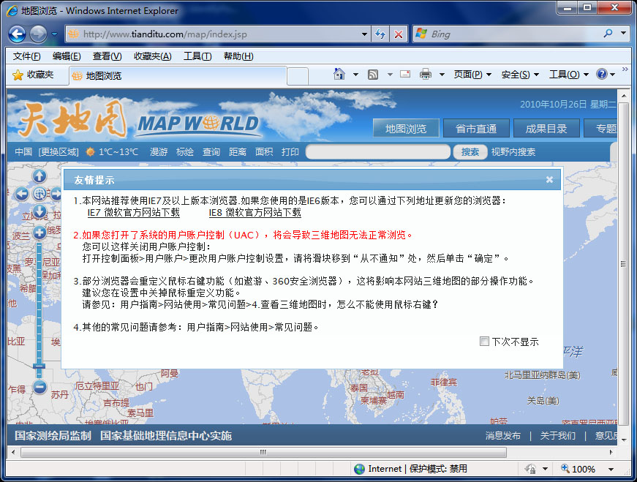Expand the 安全(S) dropdown menu
Screen dimensions: 637x482
[519, 74]
